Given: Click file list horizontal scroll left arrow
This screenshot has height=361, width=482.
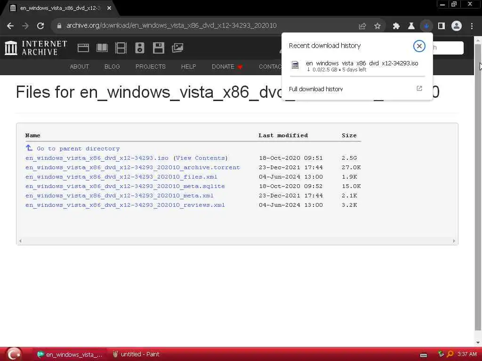Looking at the screenshot, I should (x=20, y=241).
